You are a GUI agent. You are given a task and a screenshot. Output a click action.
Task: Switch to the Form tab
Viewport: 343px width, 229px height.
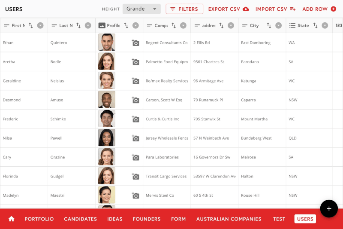178,219
